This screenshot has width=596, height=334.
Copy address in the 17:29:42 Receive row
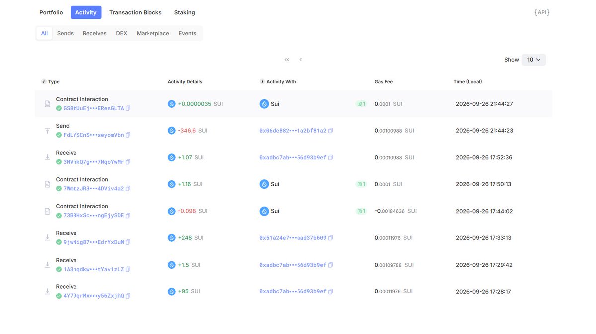click(331, 265)
